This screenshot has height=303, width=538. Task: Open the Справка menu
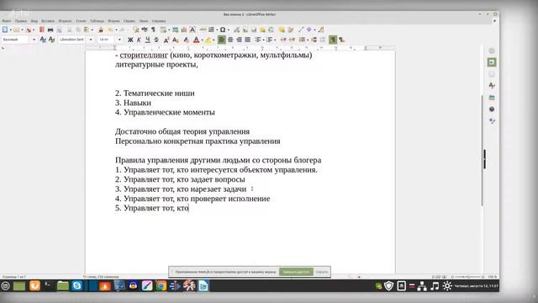[x=159, y=21]
